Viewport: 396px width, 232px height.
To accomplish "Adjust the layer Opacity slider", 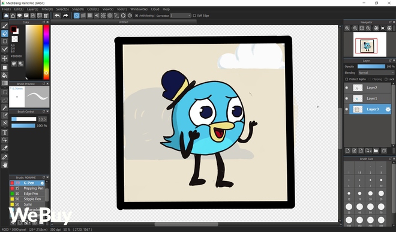I will click(371, 67).
